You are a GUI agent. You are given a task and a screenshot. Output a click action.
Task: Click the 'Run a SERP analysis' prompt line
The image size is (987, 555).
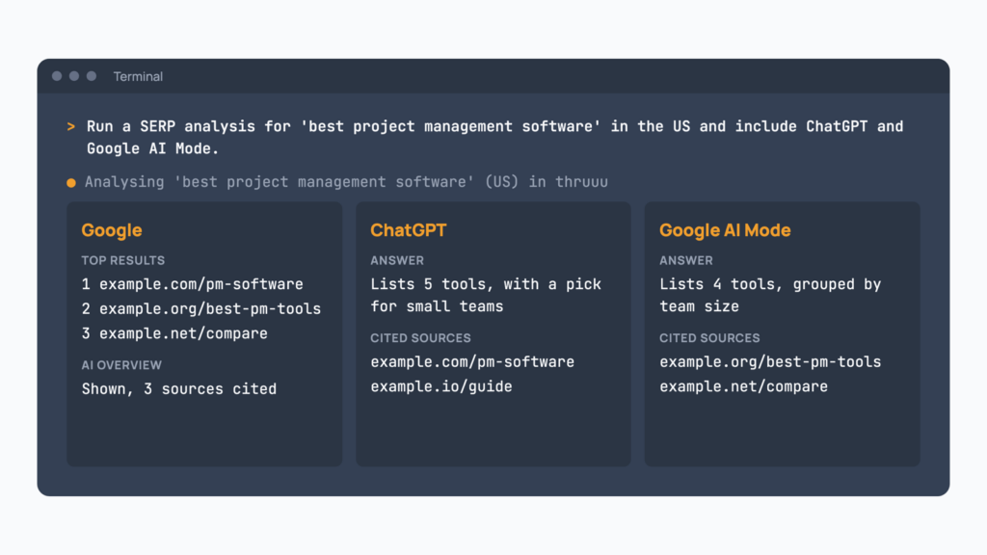click(x=494, y=126)
